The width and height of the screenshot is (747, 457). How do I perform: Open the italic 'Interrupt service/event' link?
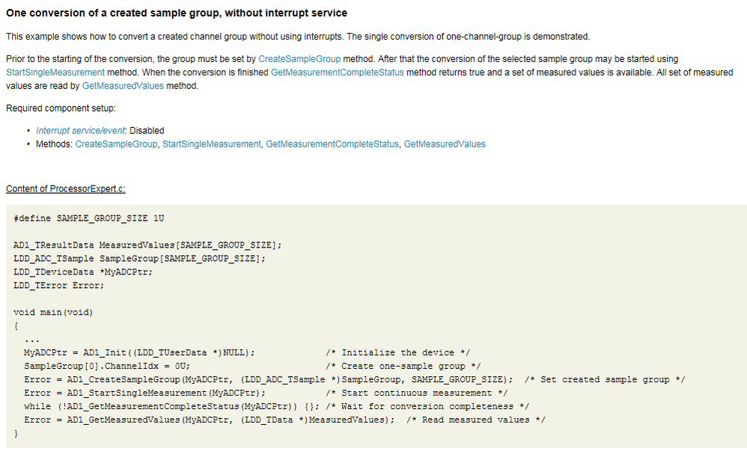pyautogui.click(x=82, y=130)
